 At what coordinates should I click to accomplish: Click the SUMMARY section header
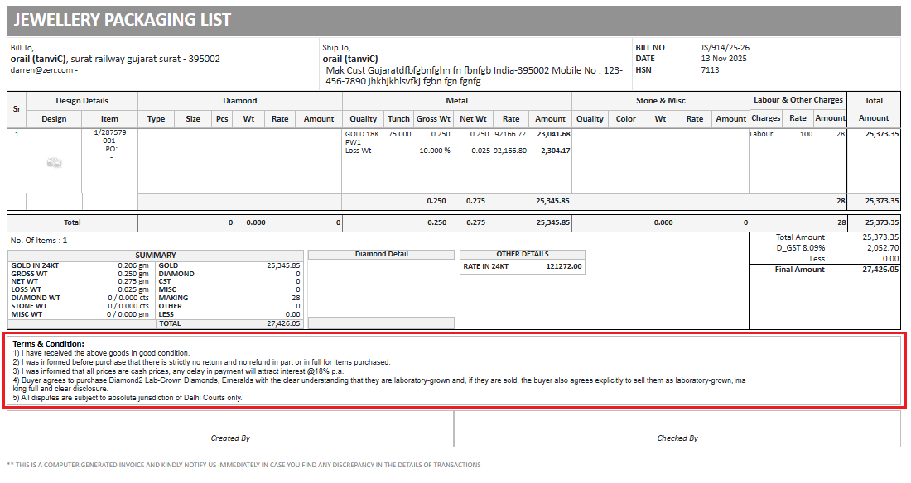[x=156, y=256]
